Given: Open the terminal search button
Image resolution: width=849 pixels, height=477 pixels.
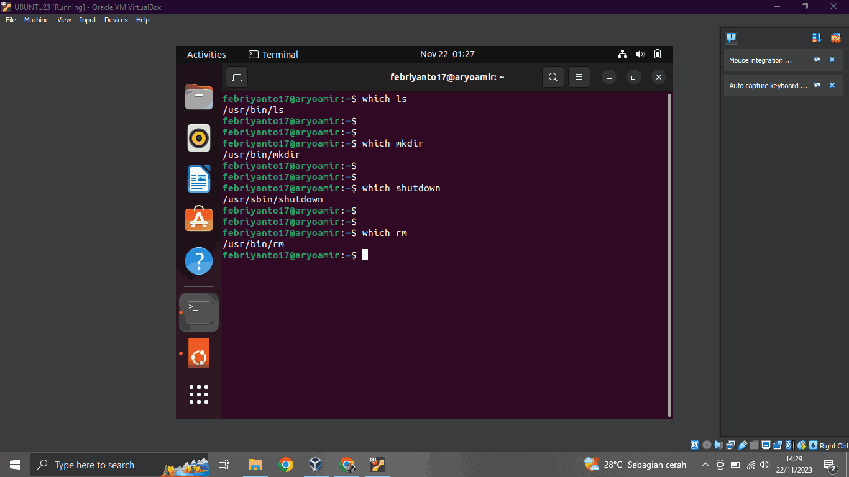Looking at the screenshot, I should coord(553,77).
